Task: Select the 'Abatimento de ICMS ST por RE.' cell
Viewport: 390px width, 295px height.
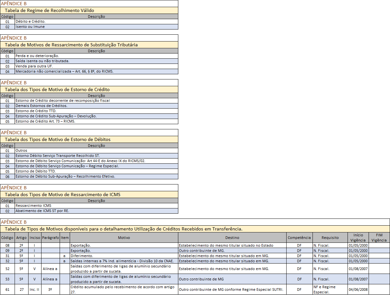Action: coord(97,211)
